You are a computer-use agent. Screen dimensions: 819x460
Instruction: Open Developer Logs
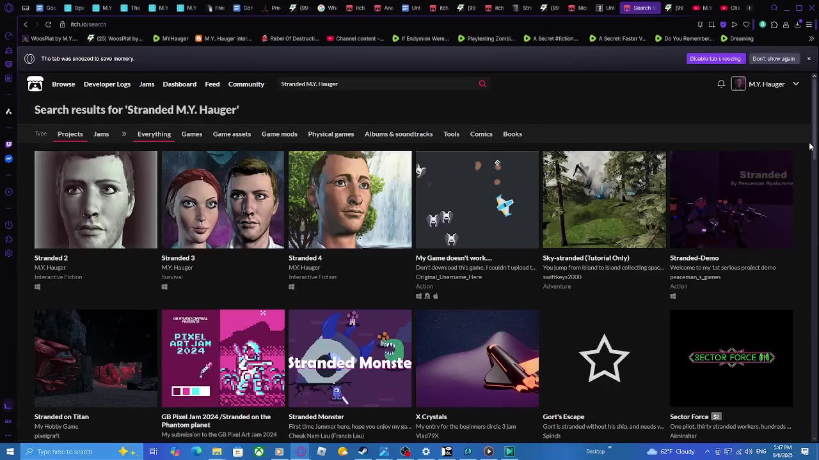[107, 84]
